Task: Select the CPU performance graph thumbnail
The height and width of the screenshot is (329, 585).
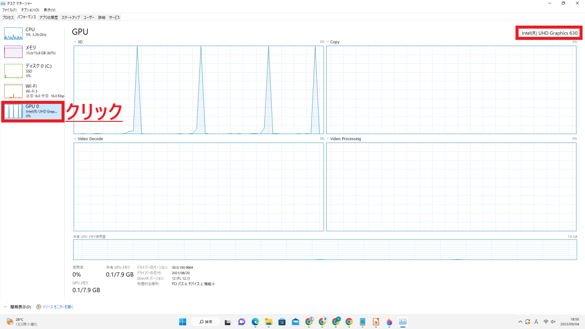Action: [x=13, y=34]
